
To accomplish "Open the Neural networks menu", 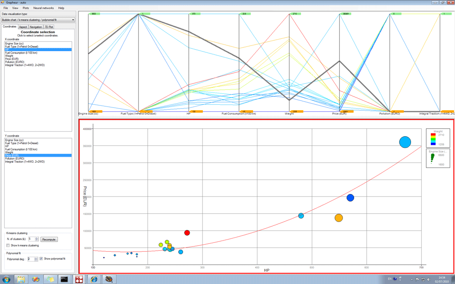I will 44,8.
